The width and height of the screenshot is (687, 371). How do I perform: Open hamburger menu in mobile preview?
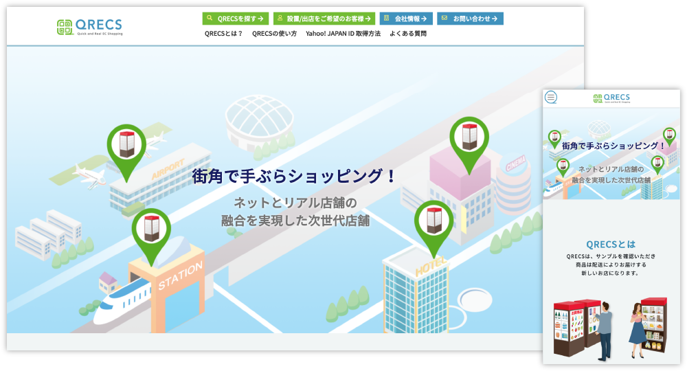click(551, 98)
